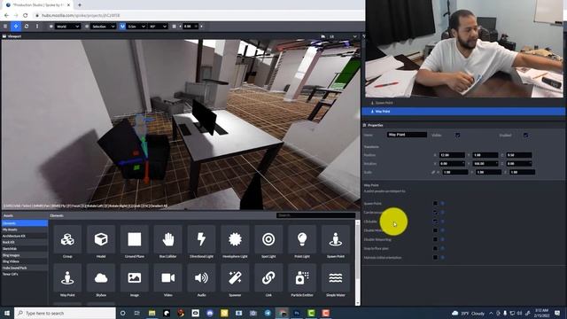The image size is (567, 319).
Task: Enable the Spawn Point checkbox
Action: (435, 204)
